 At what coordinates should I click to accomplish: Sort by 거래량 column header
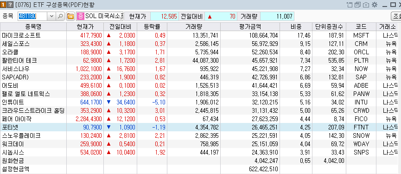point(194,26)
